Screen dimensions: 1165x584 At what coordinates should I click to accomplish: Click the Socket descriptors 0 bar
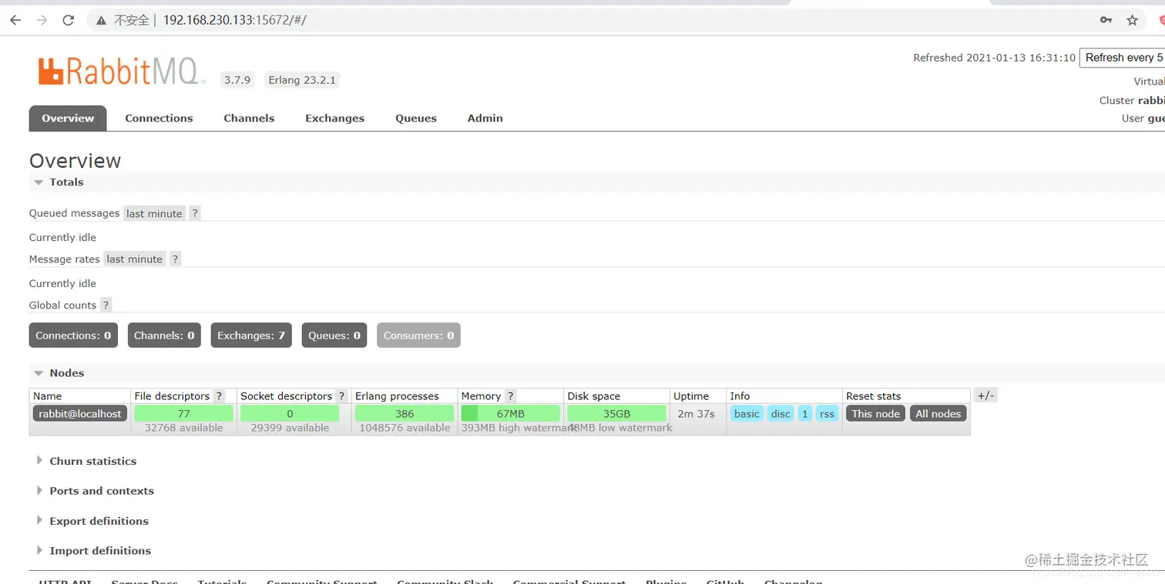click(290, 414)
